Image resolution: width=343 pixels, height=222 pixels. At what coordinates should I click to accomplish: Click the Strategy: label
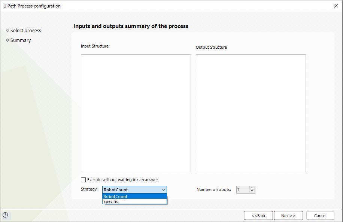(x=89, y=189)
